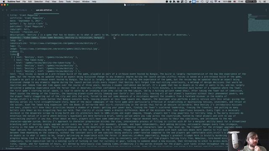Click the minimap code preview
Viewport: 269px width, 151px height.
click(x=258, y=23)
